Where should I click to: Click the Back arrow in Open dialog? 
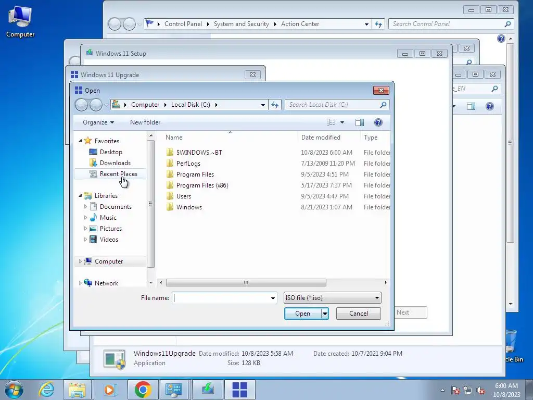point(81,105)
